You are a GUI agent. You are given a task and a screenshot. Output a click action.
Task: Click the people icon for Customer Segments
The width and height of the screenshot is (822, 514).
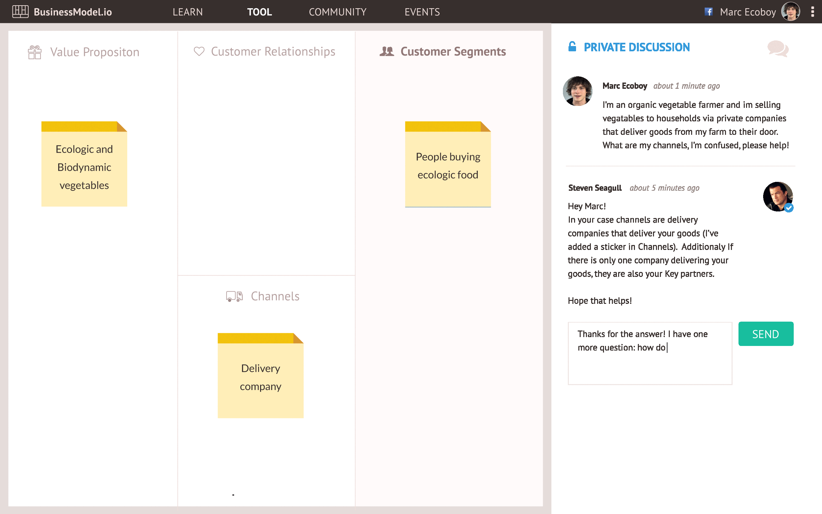point(387,51)
